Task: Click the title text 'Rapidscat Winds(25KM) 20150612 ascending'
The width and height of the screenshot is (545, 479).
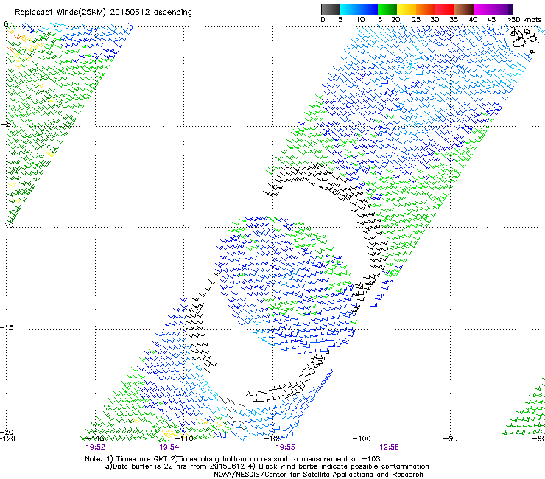Action: pyautogui.click(x=103, y=13)
